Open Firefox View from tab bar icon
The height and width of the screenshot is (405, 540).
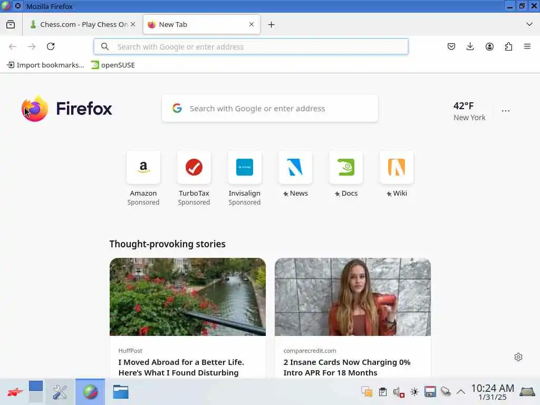click(11, 24)
